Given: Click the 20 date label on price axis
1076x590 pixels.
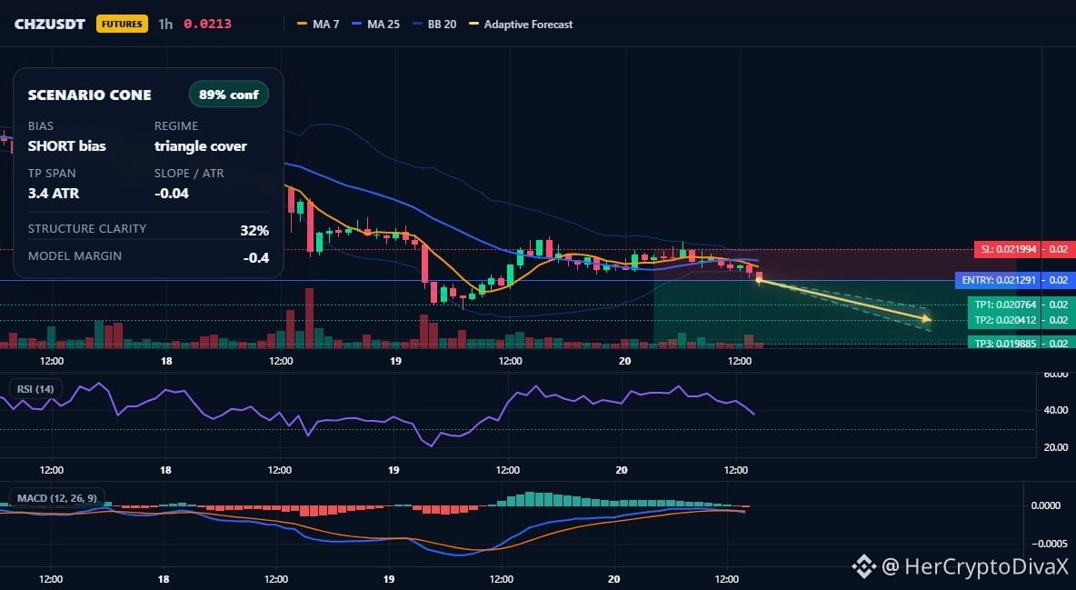Looking at the screenshot, I should 624,361.
